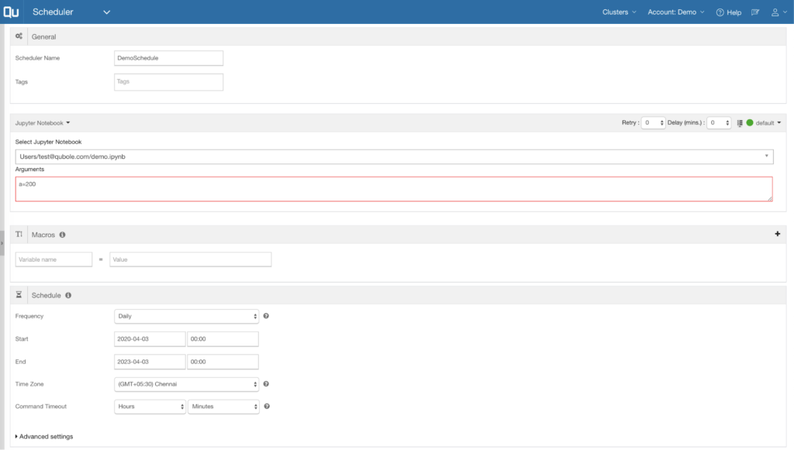Open the Jupyter Notebook command type dropdown

(41, 122)
